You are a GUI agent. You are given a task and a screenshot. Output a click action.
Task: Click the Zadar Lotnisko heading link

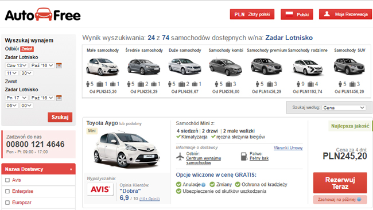coord(289,38)
